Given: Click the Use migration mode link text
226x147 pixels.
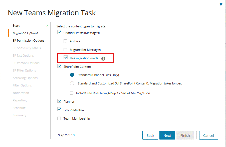Looking at the screenshot, I should tap(84, 58).
